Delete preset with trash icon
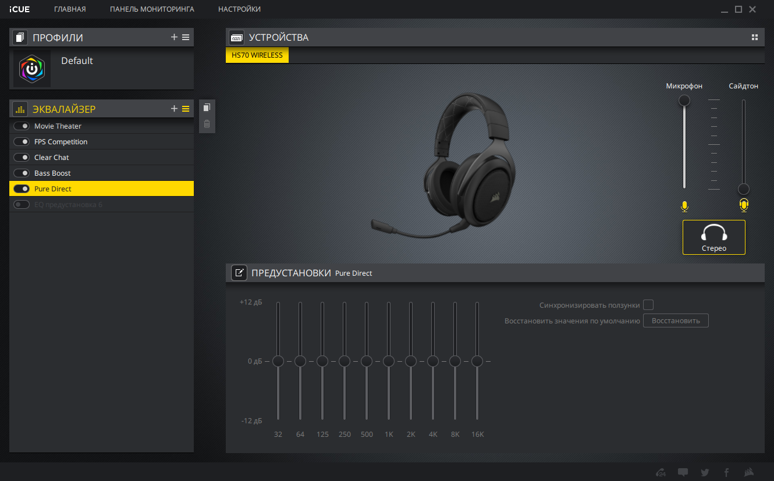Image resolution: width=774 pixels, height=481 pixels. (207, 123)
